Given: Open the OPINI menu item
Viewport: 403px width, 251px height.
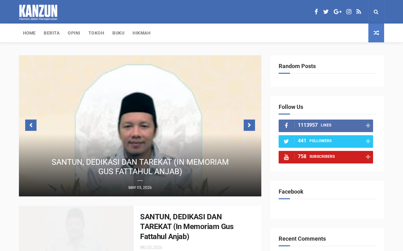Looking at the screenshot, I should pyautogui.click(x=74, y=33).
